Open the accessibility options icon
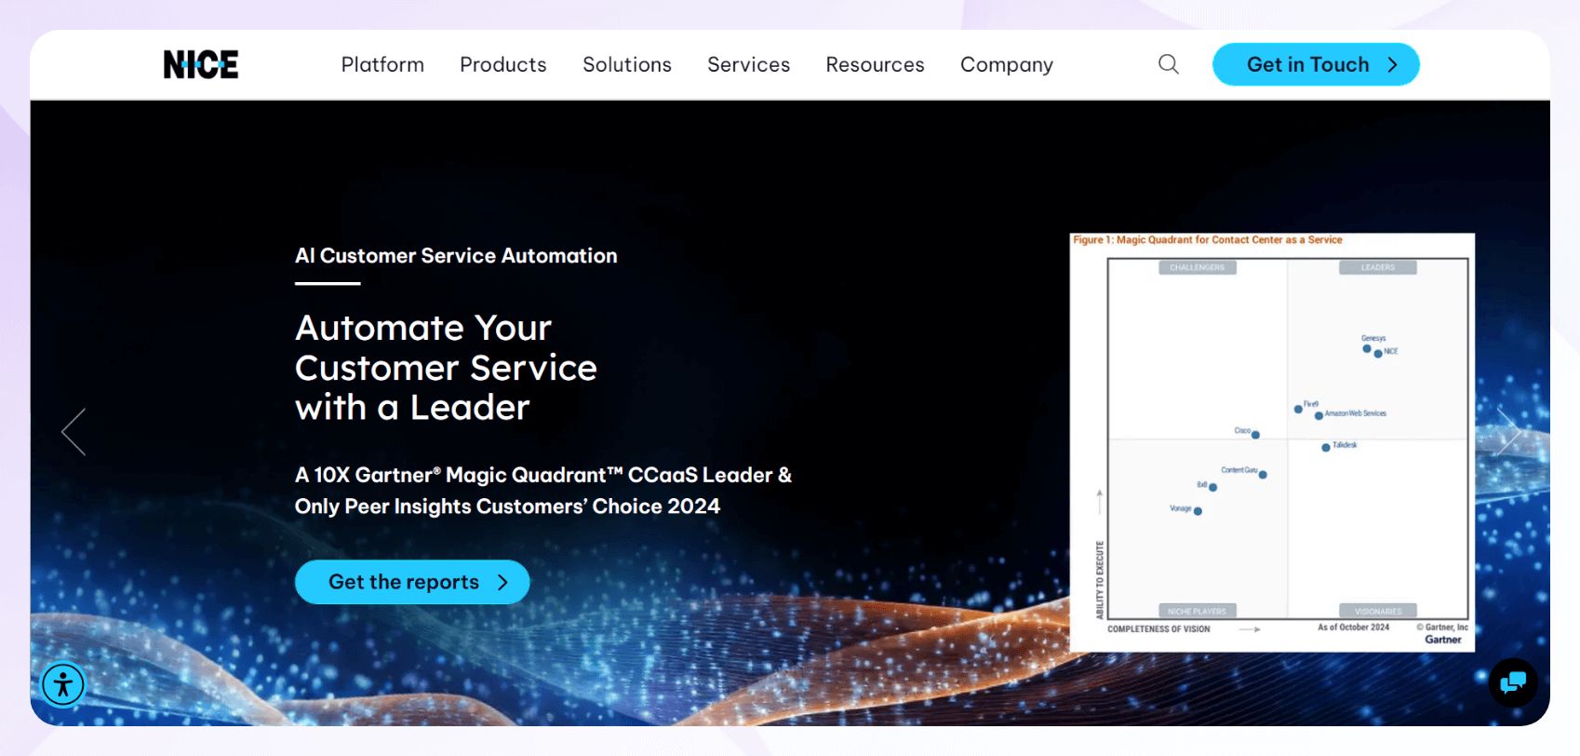Image resolution: width=1580 pixels, height=756 pixels. [x=63, y=684]
